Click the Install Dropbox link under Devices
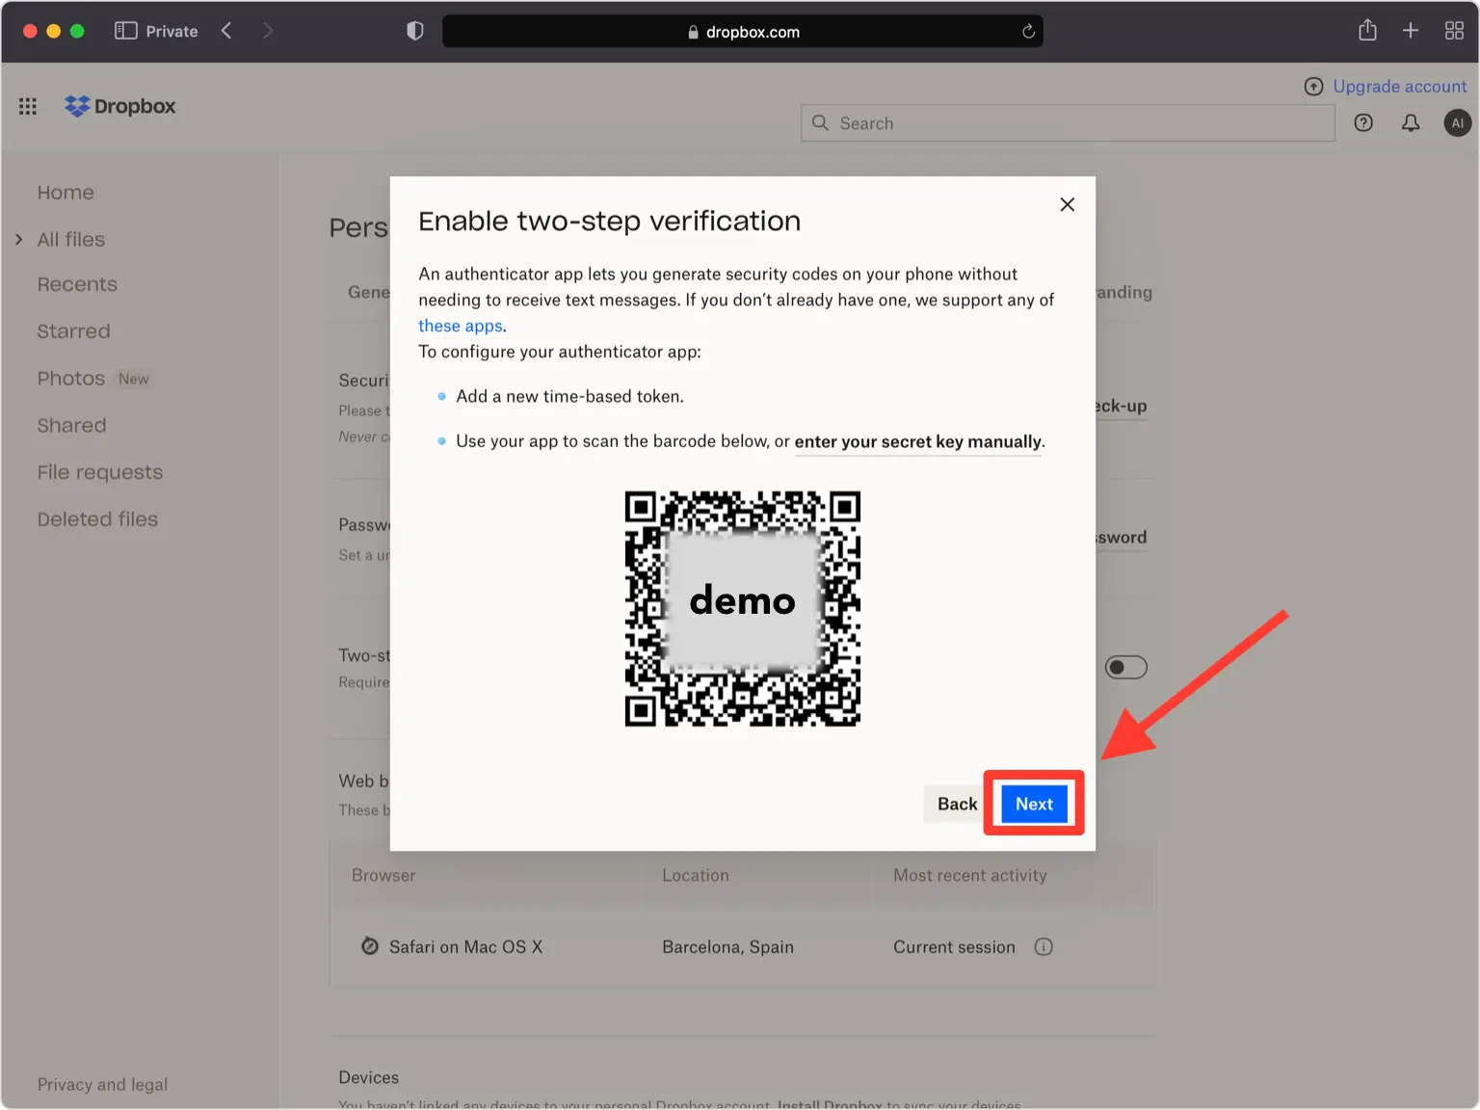This screenshot has width=1480, height=1110. point(830,1104)
